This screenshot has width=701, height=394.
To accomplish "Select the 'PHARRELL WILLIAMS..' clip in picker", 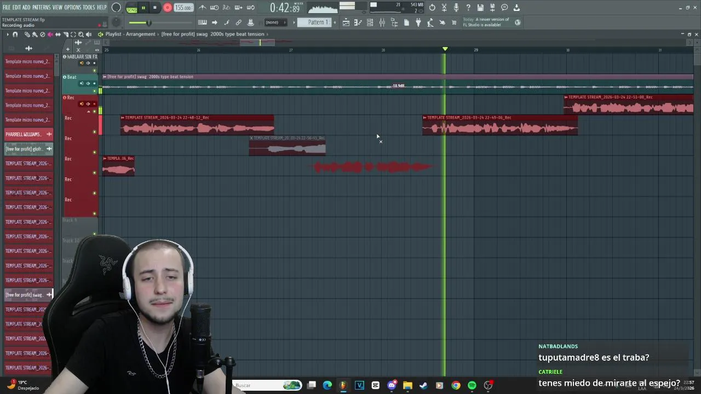I will [x=28, y=134].
